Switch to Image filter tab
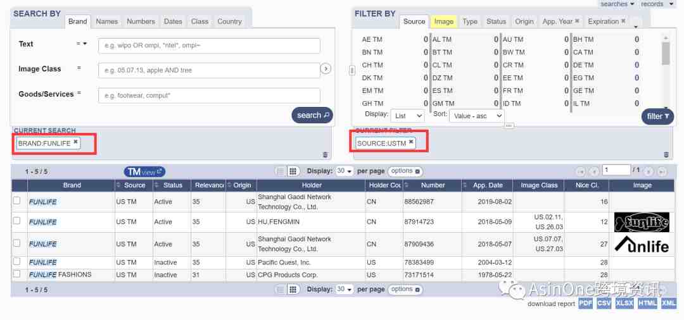The width and height of the screenshot is (684, 320). tap(443, 22)
